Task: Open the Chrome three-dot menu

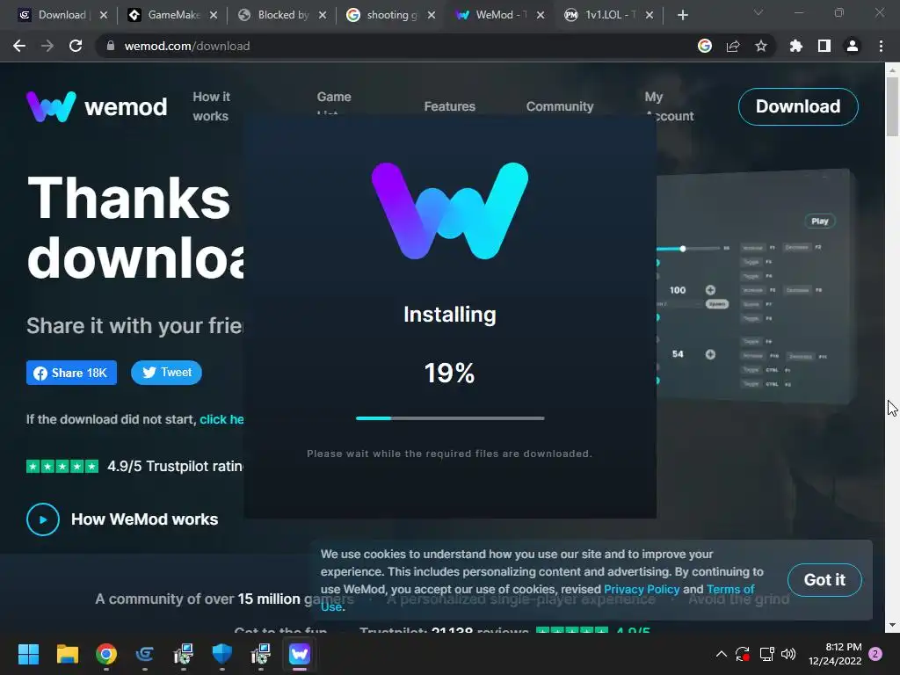Action: click(881, 46)
